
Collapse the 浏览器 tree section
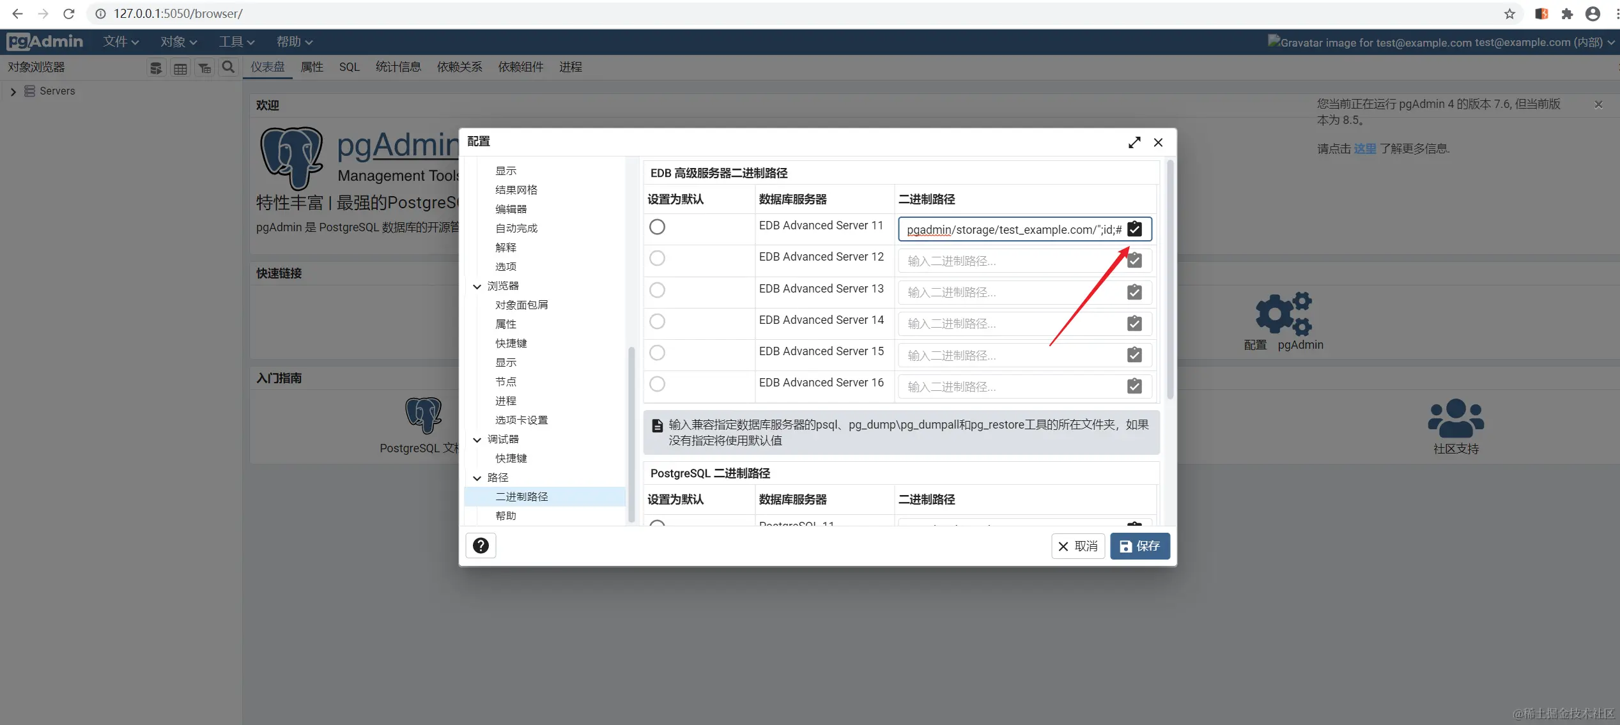(477, 286)
